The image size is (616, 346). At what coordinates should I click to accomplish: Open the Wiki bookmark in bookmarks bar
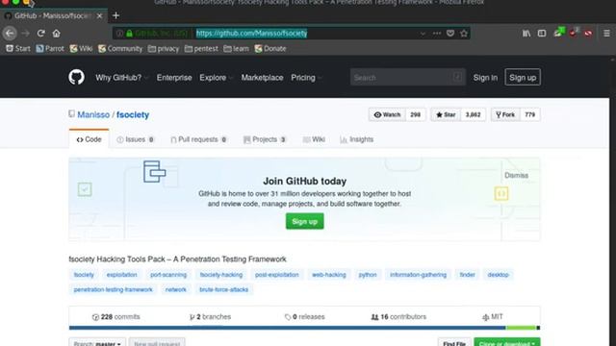[x=81, y=49]
